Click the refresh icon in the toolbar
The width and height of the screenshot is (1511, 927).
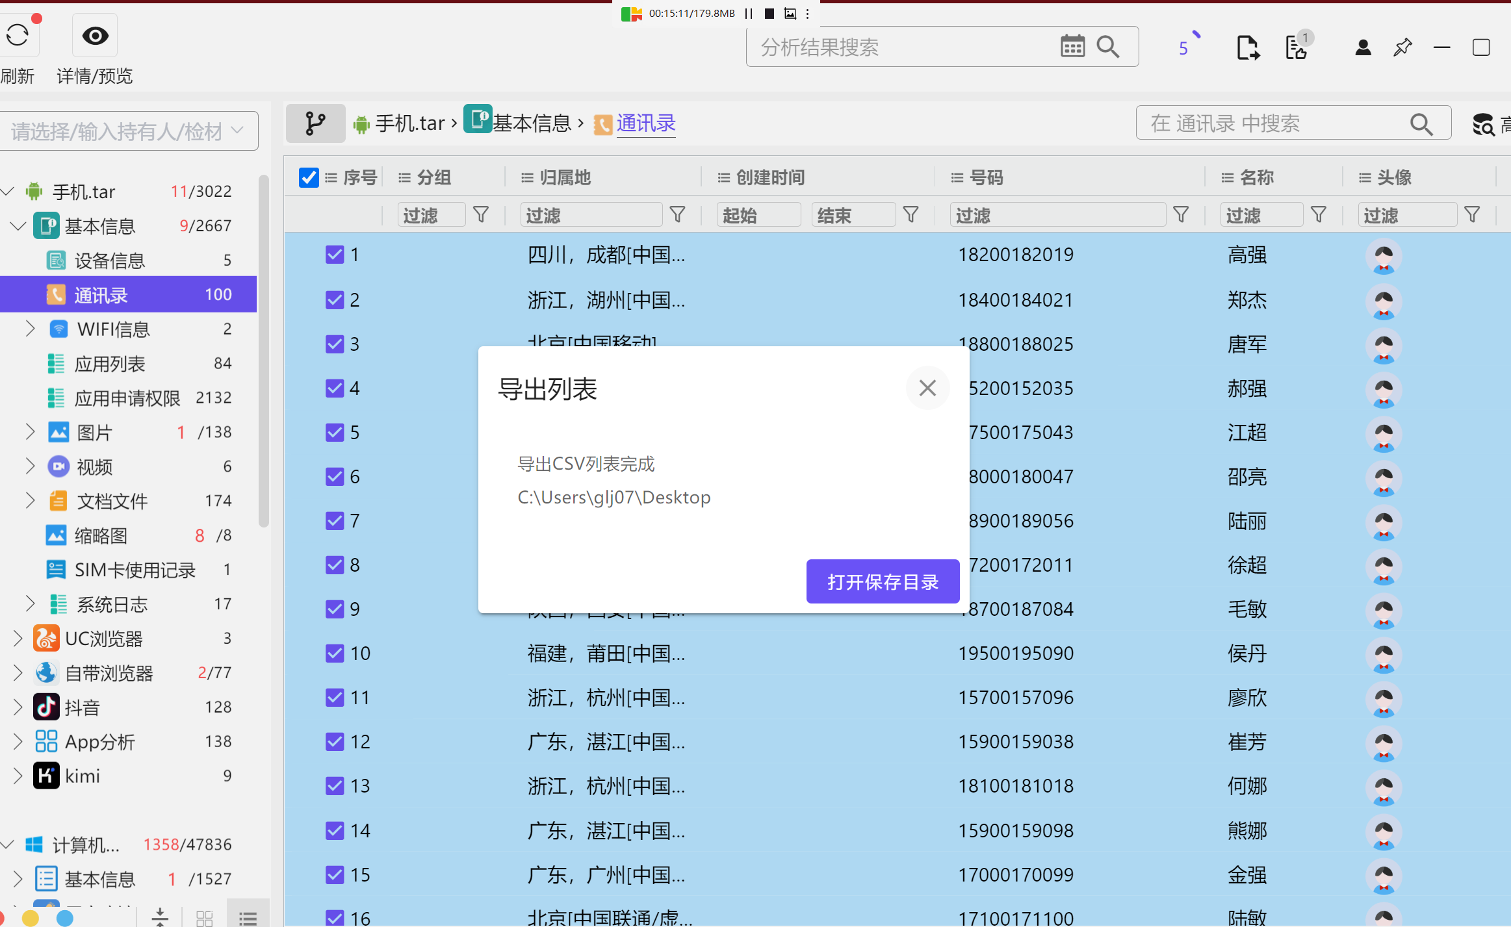(x=18, y=36)
